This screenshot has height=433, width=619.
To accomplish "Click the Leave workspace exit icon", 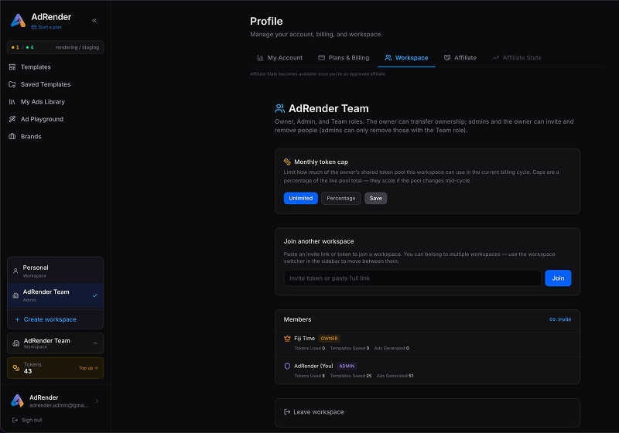I will (x=287, y=411).
